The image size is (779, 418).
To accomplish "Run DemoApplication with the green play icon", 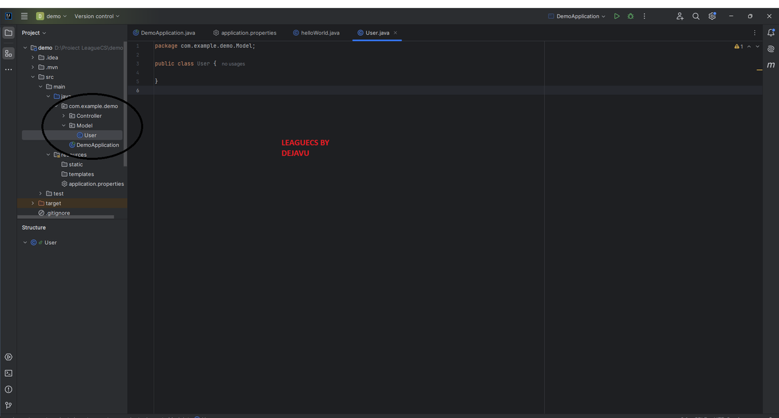I will pos(617,16).
